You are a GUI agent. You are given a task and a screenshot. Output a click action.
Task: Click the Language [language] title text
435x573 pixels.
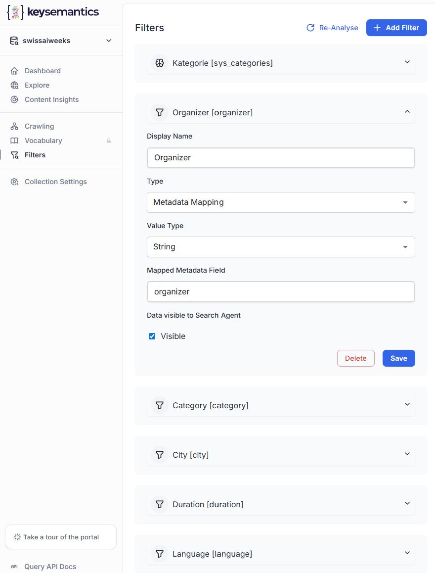(213, 554)
